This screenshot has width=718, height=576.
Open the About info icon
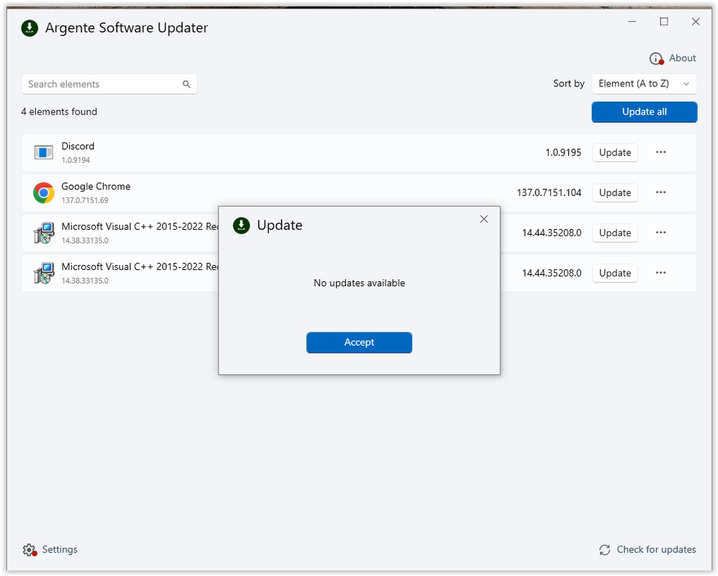tap(656, 58)
